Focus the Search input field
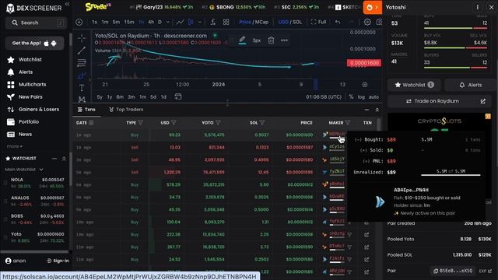The height and width of the screenshot is (280, 498). click(x=37, y=23)
